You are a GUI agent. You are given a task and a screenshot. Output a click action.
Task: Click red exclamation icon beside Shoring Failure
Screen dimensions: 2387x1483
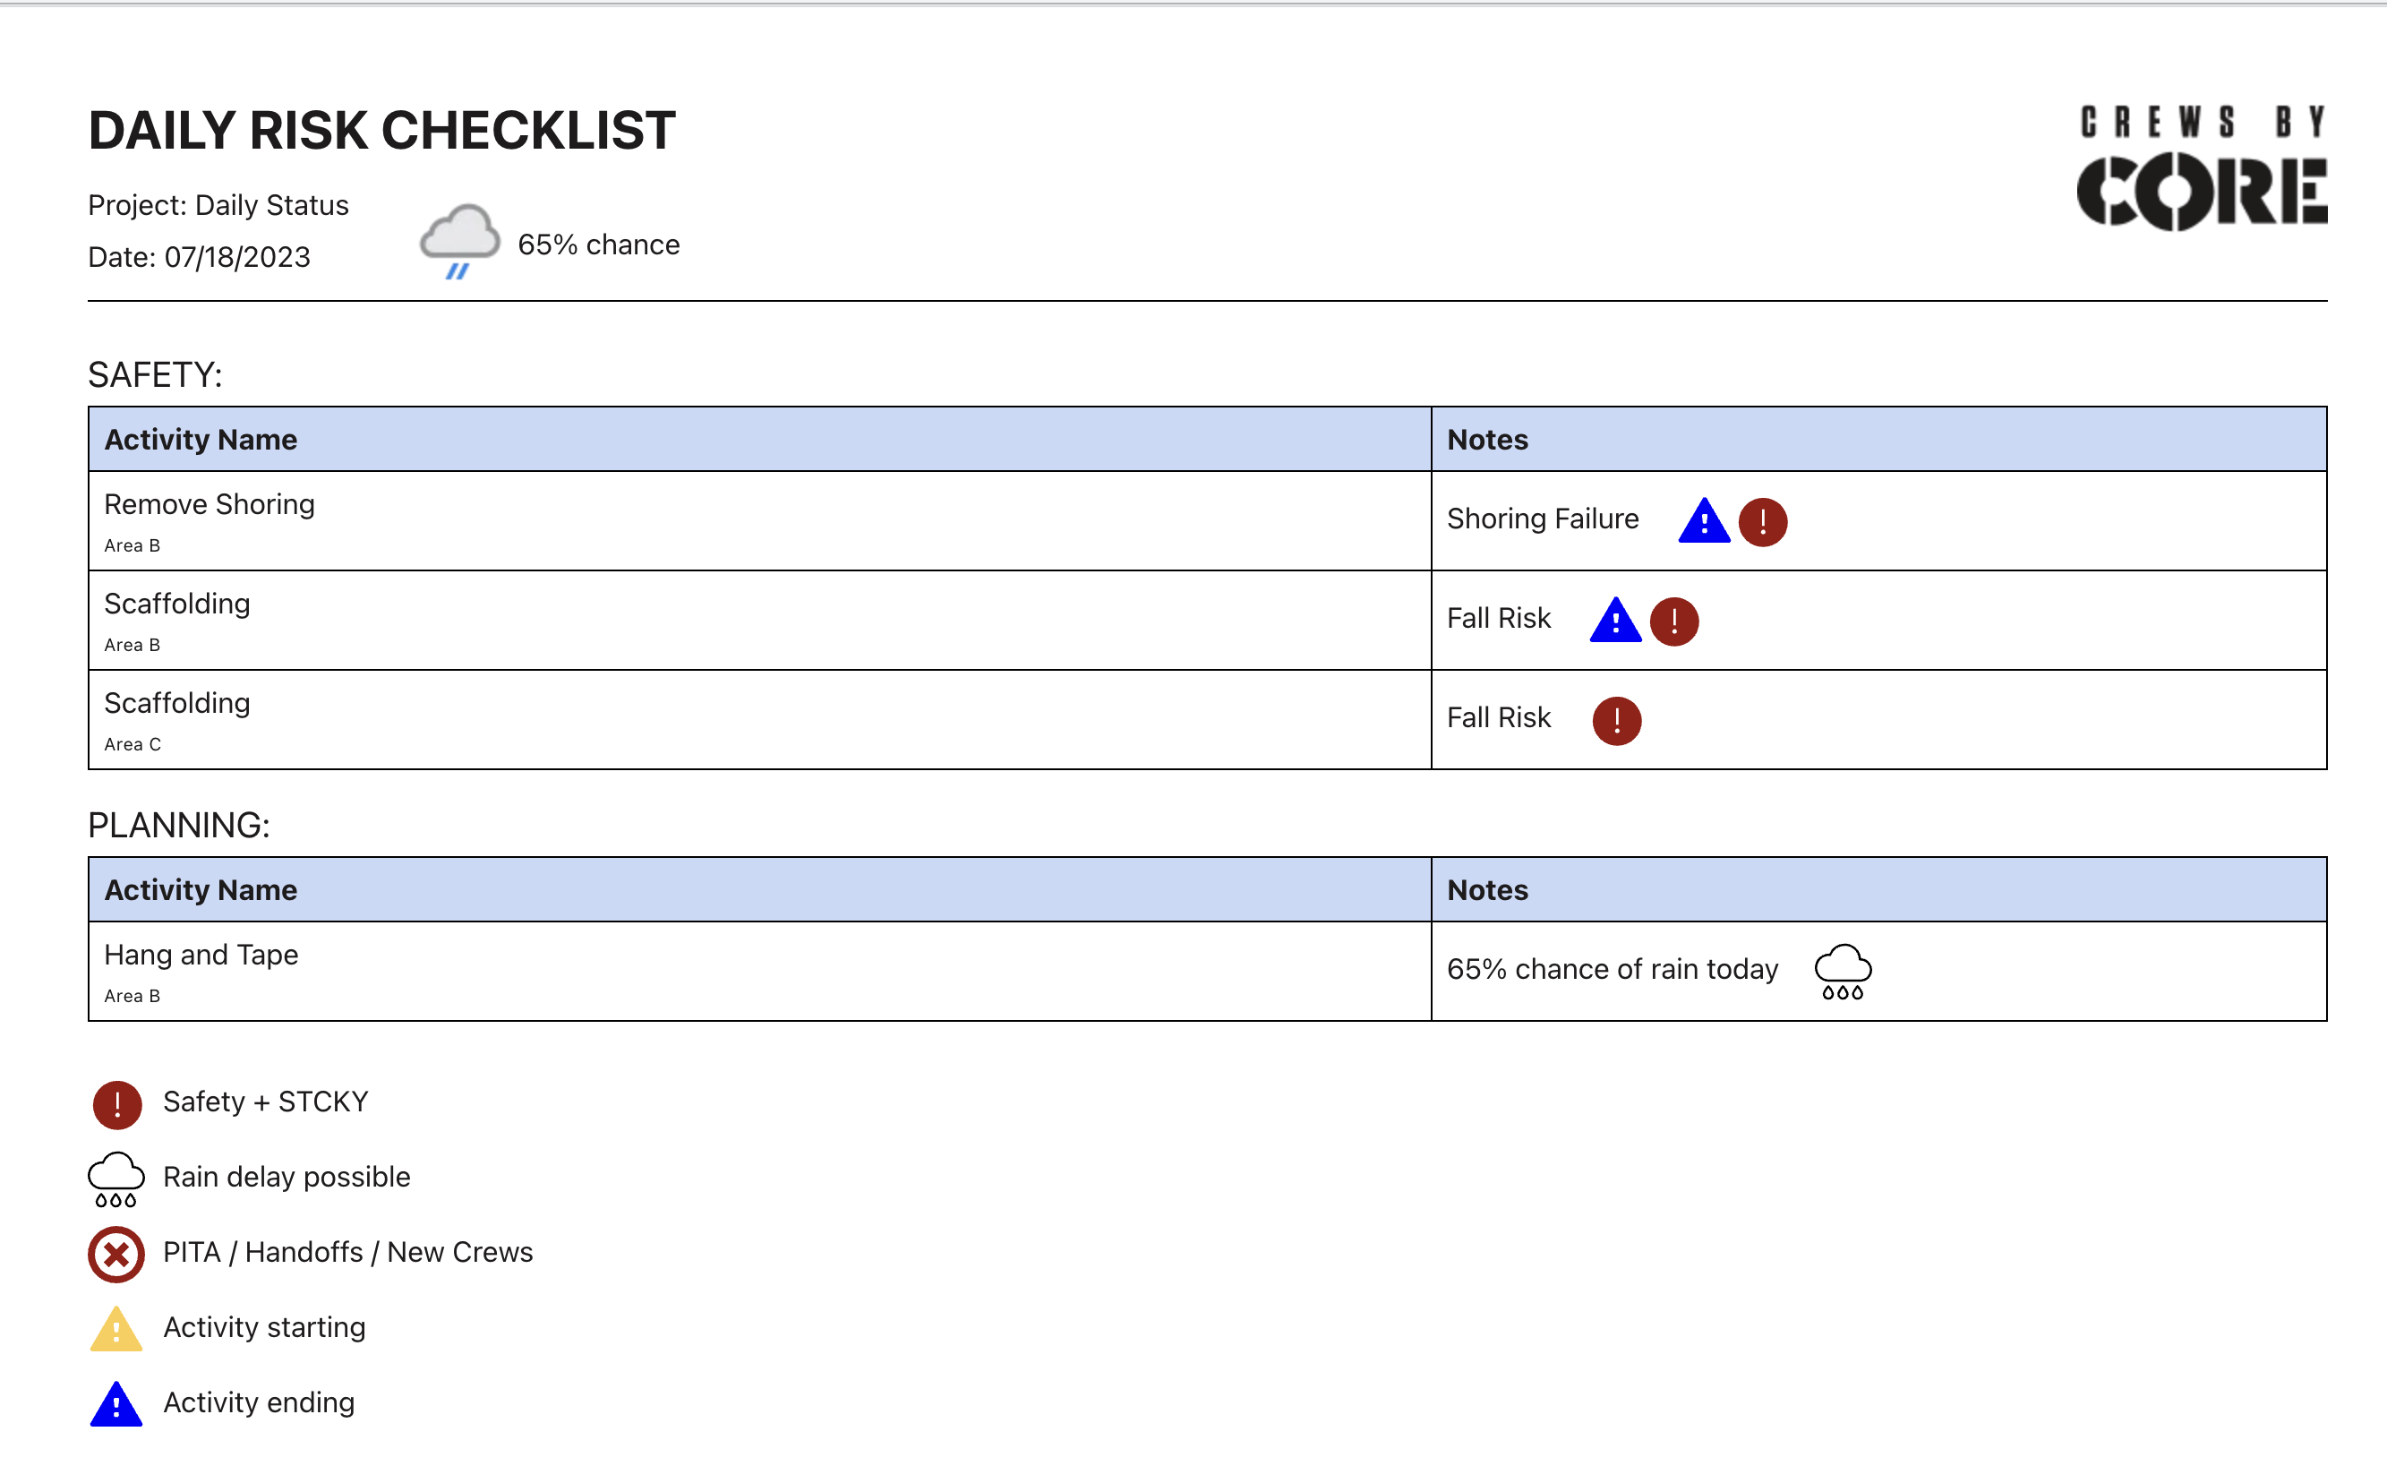tap(1762, 522)
